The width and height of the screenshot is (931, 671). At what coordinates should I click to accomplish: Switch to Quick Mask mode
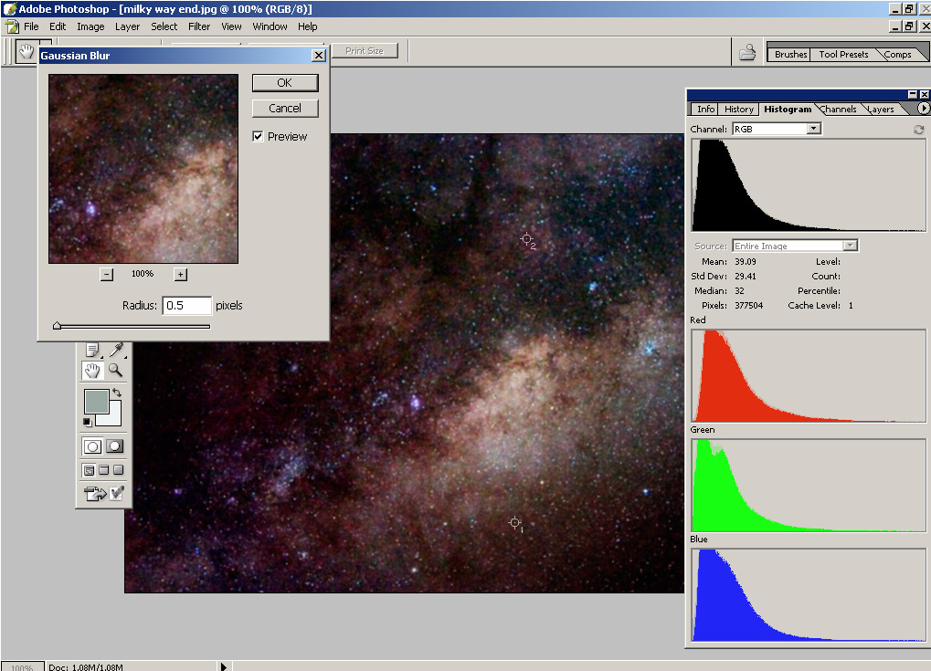(x=115, y=446)
